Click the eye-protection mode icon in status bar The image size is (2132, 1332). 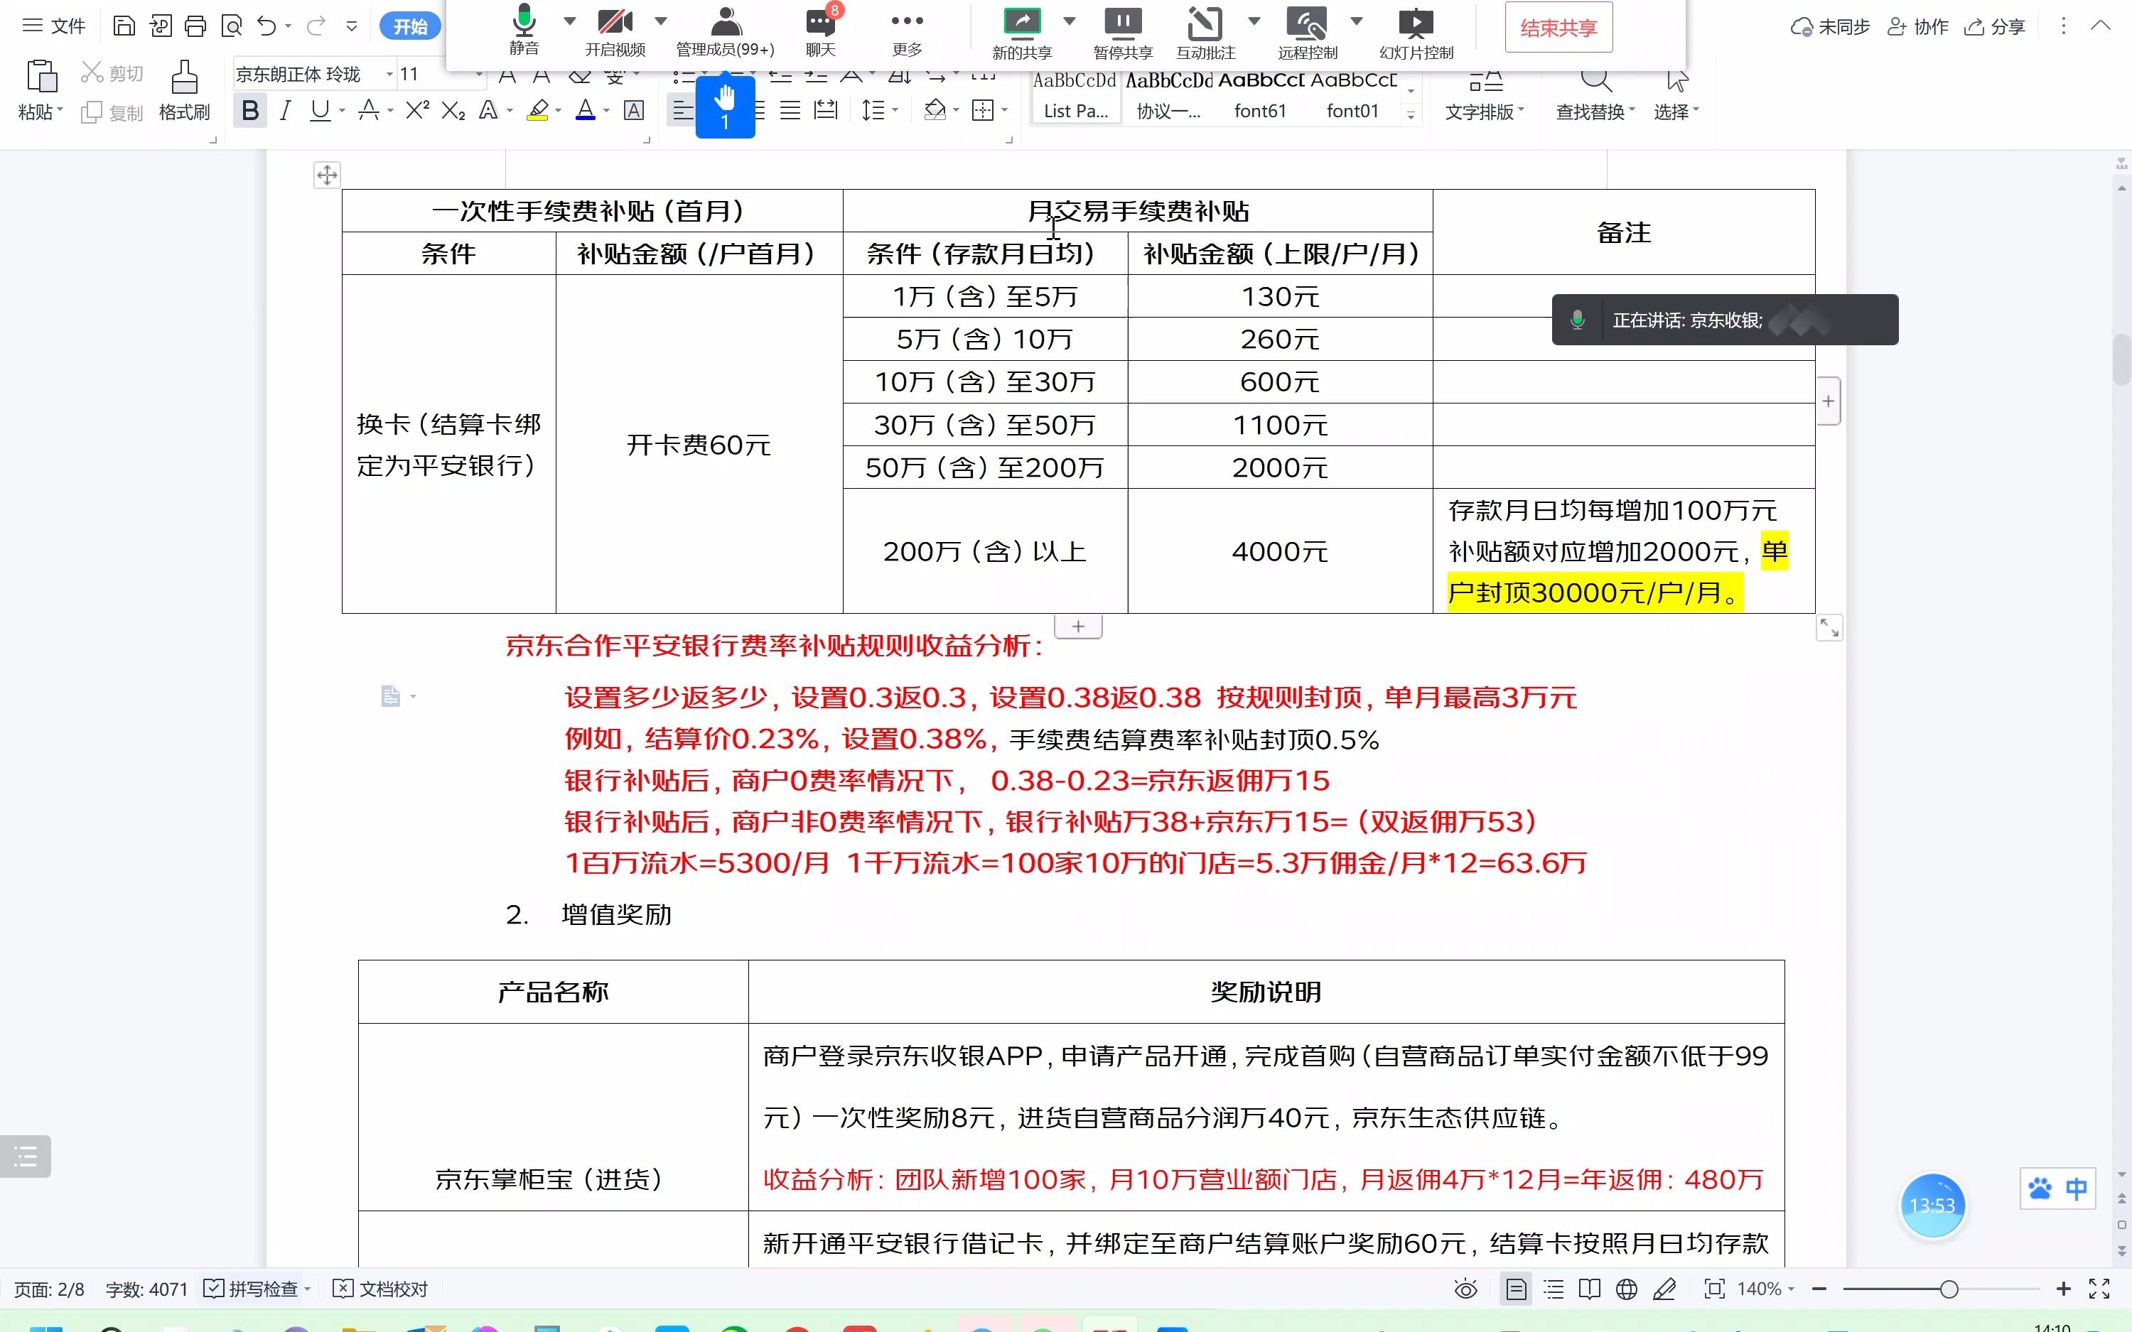(1465, 1289)
